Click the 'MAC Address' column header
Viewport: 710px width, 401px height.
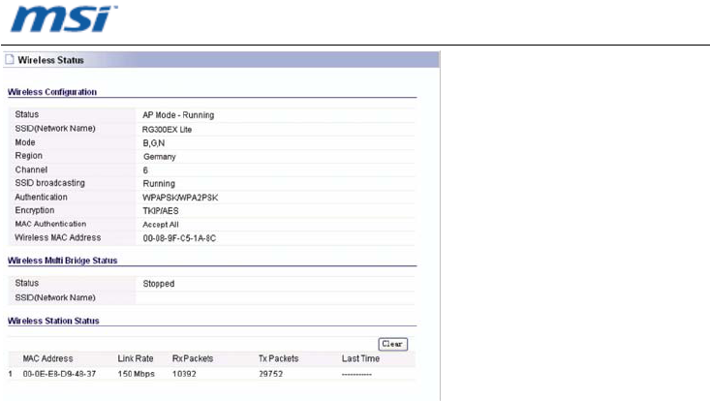point(48,358)
